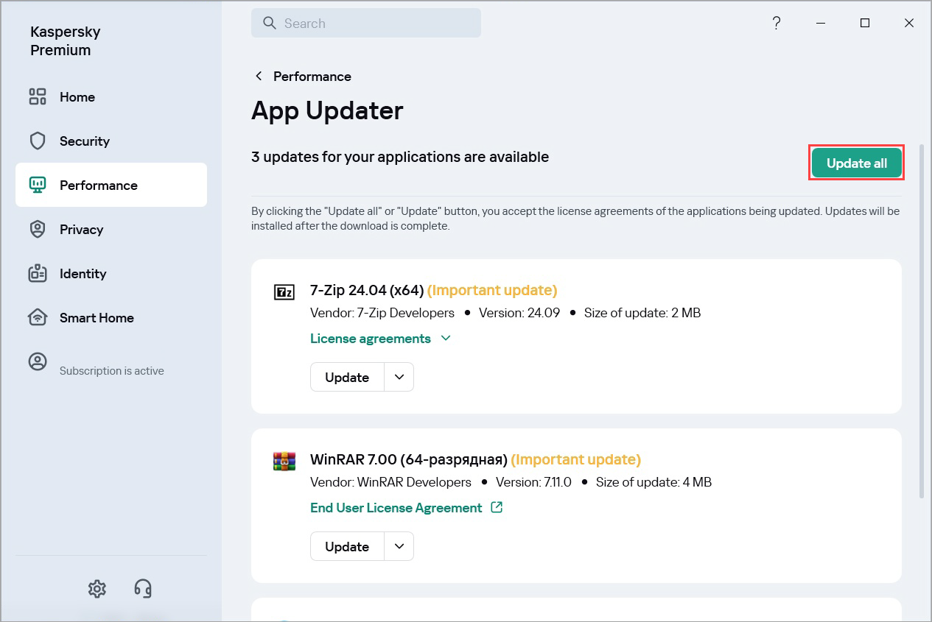
Task: Open the WinRAR Update options dropdown
Action: pos(399,546)
